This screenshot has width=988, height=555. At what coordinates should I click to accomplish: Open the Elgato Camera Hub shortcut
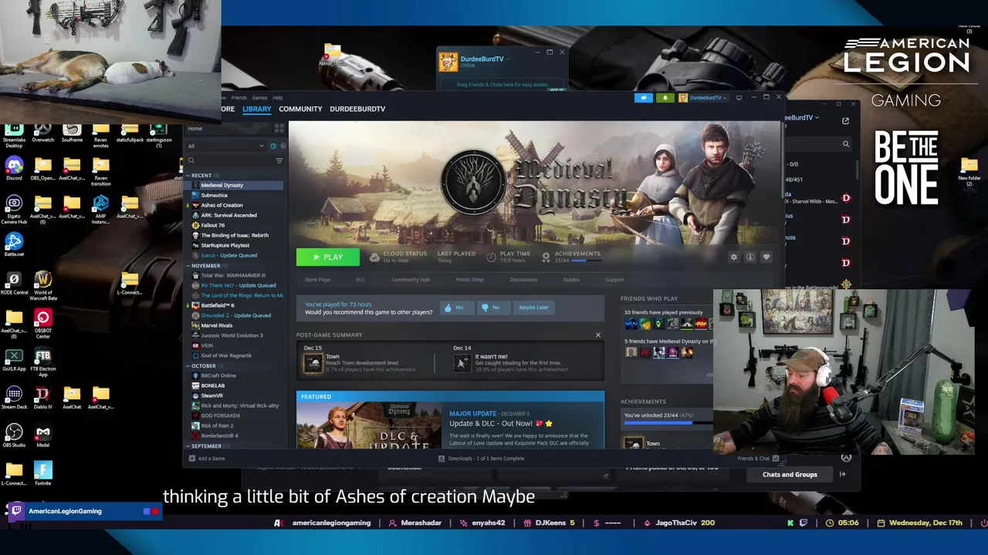point(14,208)
